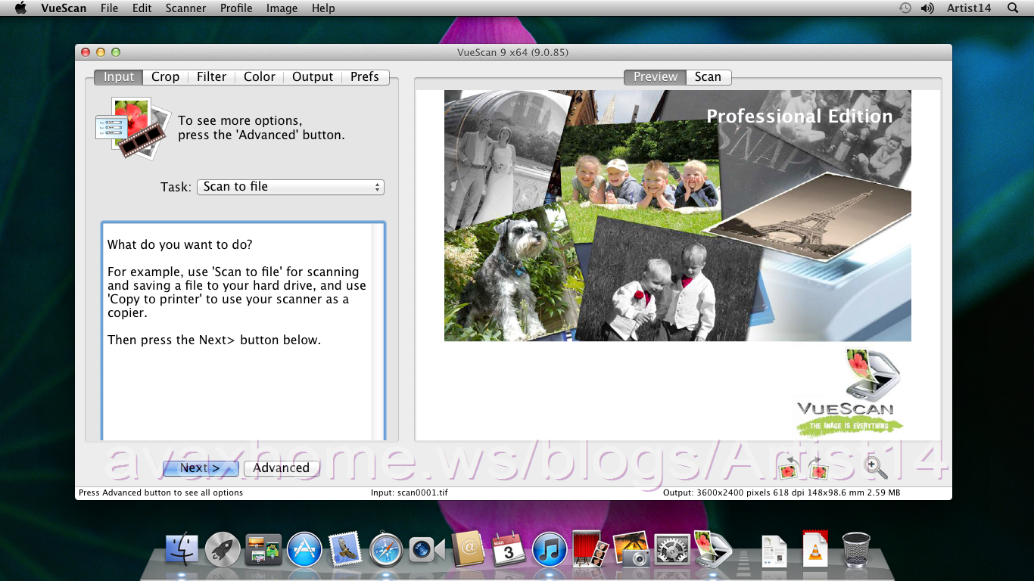Screen dimensions: 1034x581
Task: Switch to the Color tab
Action: (x=259, y=77)
